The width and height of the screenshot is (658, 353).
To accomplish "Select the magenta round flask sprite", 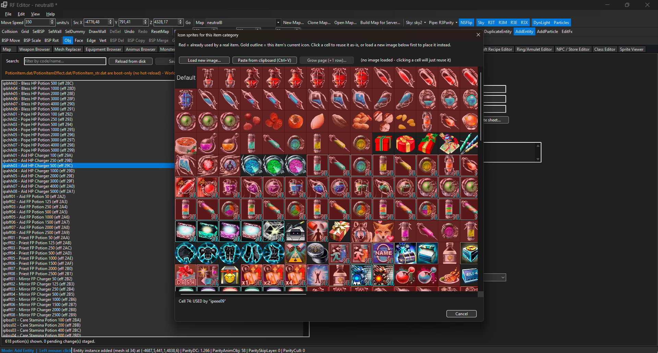I will (208, 143).
